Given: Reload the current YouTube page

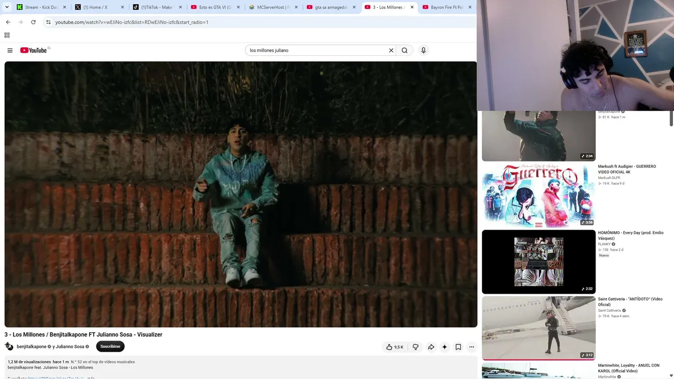Looking at the screenshot, I should coord(33,22).
